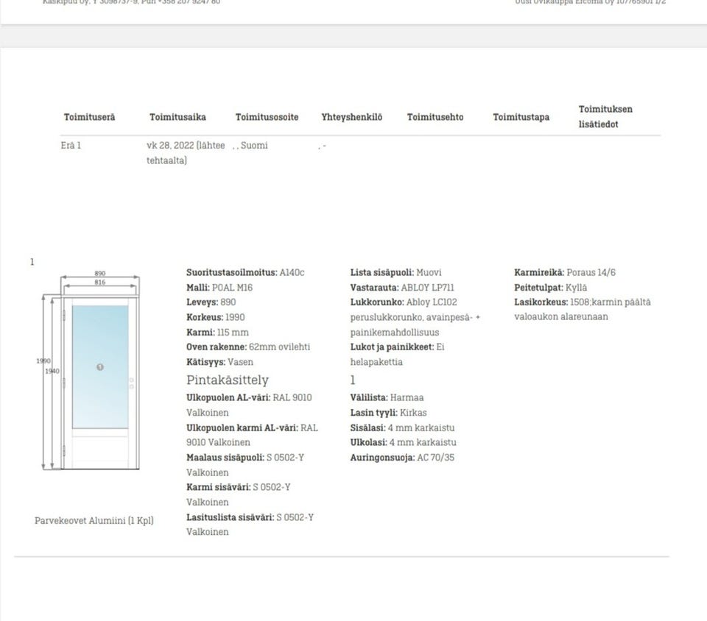This screenshot has width=707, height=621.
Task: Click the 1940 height dimension label
Action: coord(52,371)
